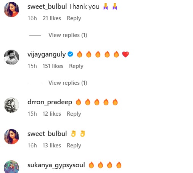Screen dimensions: 193x173
Task: Open sweet_bulbul's profile picture in the top comment
Action: click(11, 10)
